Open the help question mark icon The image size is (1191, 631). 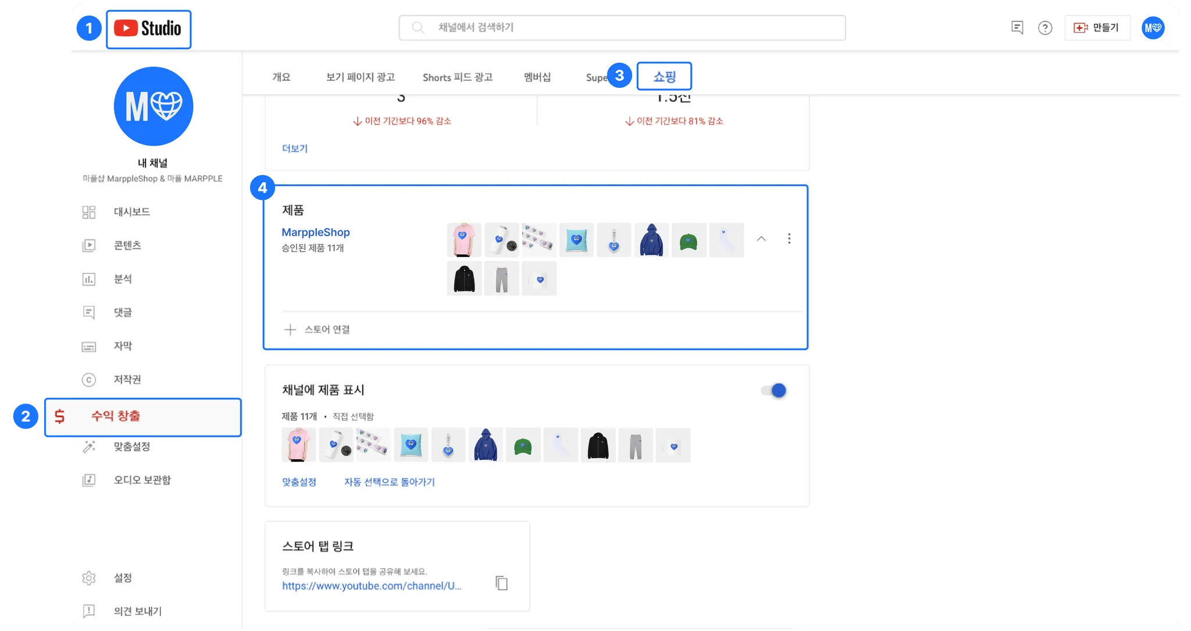point(1046,27)
